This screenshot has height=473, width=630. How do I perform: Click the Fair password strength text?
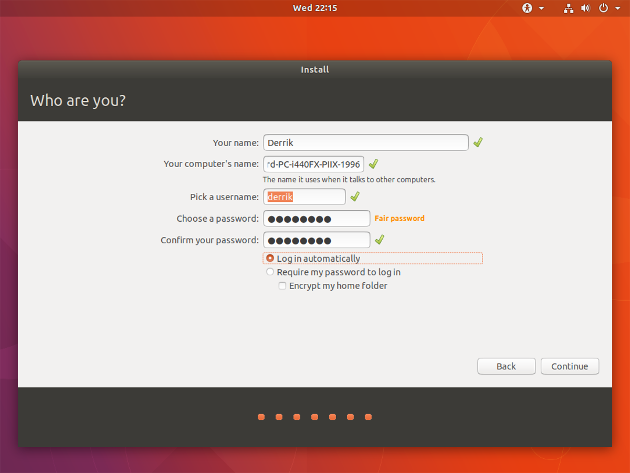[400, 218]
